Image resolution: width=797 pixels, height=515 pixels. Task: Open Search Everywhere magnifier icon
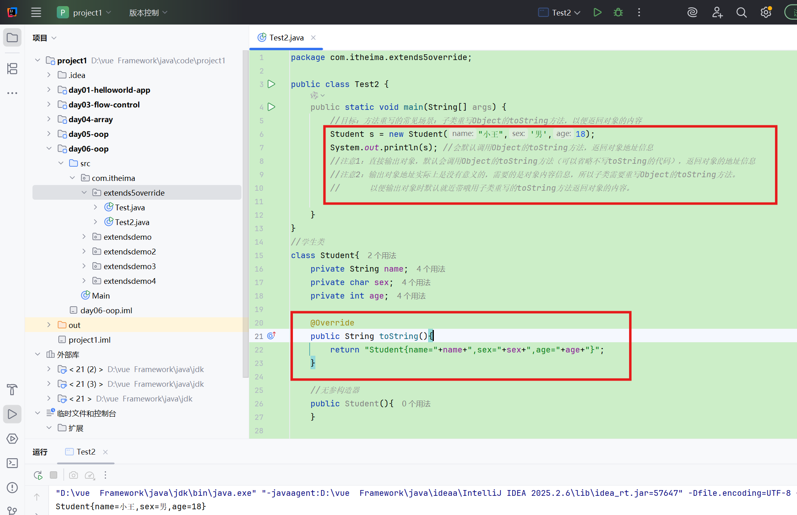(741, 12)
